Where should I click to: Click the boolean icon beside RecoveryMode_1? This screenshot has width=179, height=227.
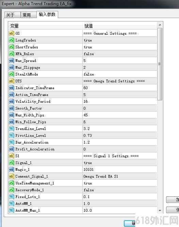(12, 190)
